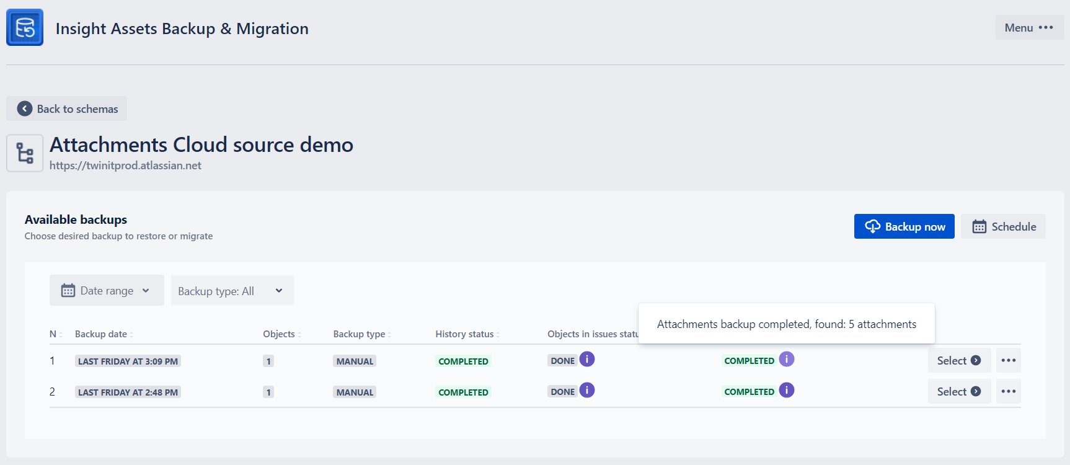Open more actions for 2:48 PM backup
This screenshot has width=1070, height=465.
coord(1009,391)
